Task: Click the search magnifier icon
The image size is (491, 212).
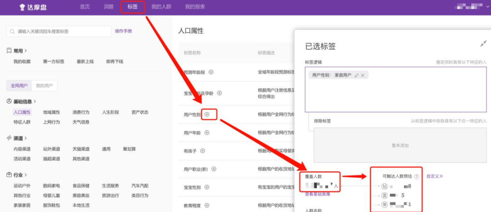Action: click(x=12, y=32)
